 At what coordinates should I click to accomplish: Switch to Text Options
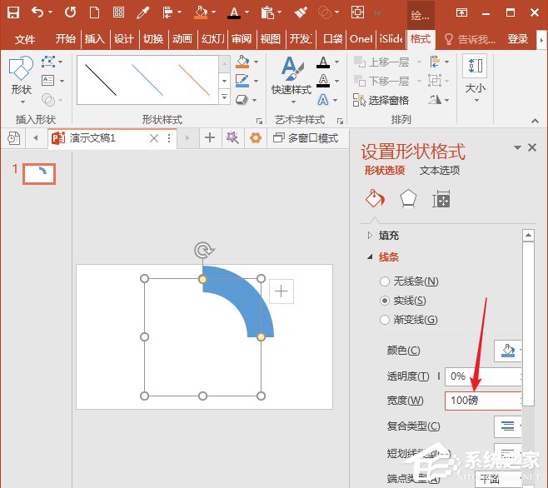point(440,170)
